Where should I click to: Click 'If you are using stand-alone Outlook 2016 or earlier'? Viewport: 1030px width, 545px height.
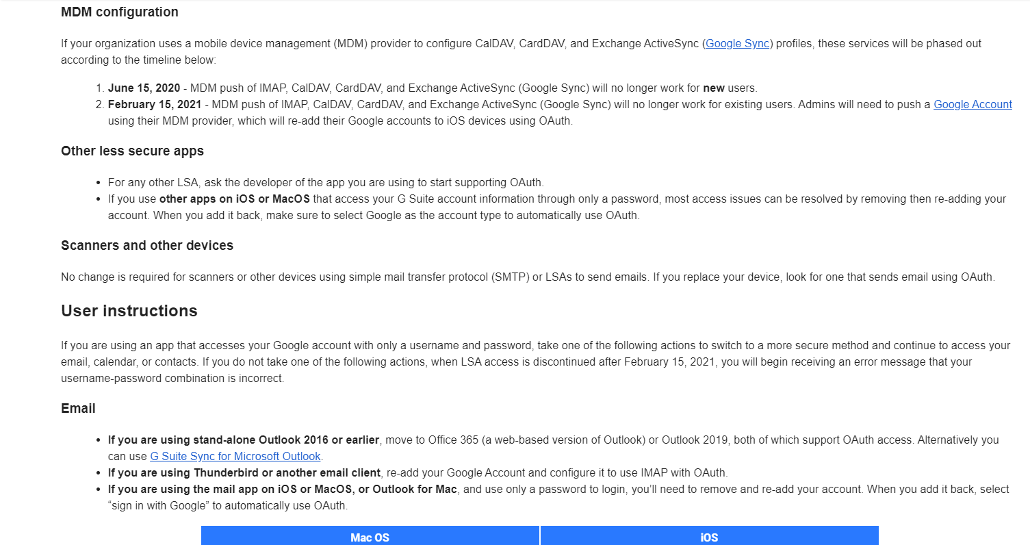(x=244, y=440)
